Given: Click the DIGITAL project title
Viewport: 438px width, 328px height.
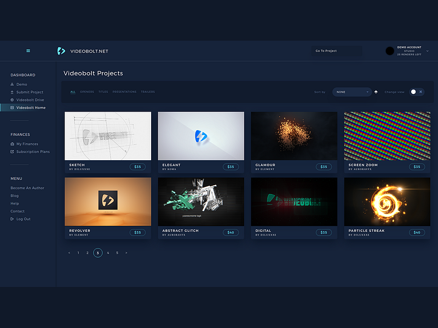Looking at the screenshot, I should click(263, 231).
